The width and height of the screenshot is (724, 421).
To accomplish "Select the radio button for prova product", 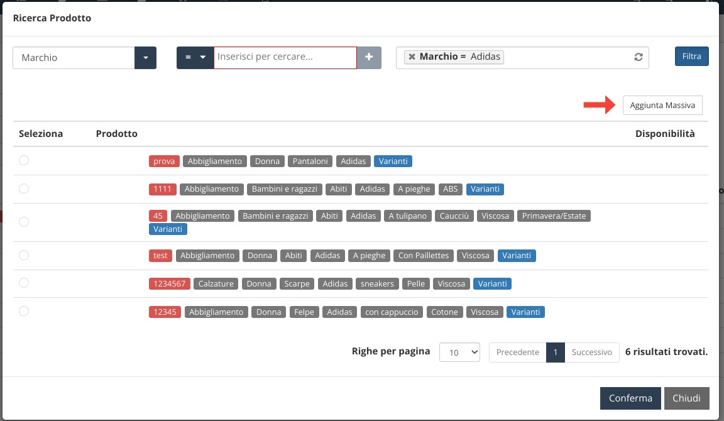I will click(x=24, y=160).
